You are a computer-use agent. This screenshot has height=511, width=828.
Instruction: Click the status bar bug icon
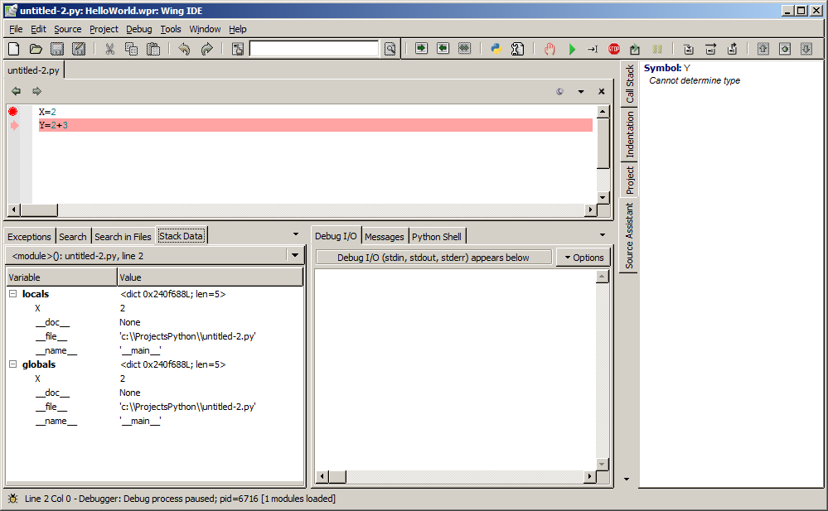click(12, 499)
